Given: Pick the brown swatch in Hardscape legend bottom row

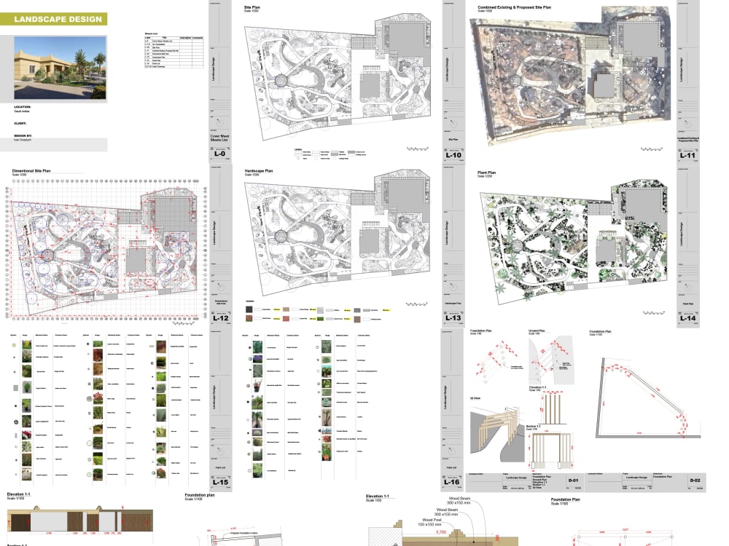Looking at the screenshot, I should pyautogui.click(x=357, y=319).
